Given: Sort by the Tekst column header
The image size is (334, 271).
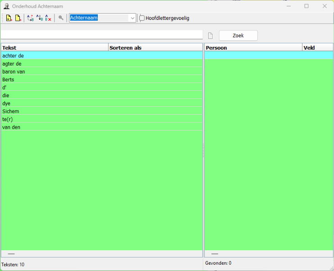Looking at the screenshot, I should tap(54, 47).
